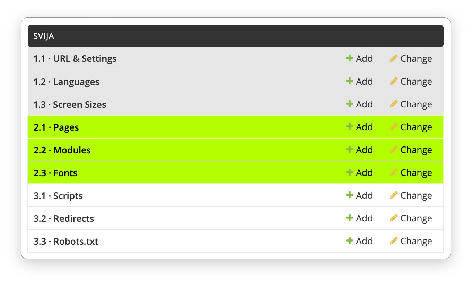Click the plus icon in Scripts row
Image resolution: width=472 pixels, height=284 pixels.
[x=349, y=195]
